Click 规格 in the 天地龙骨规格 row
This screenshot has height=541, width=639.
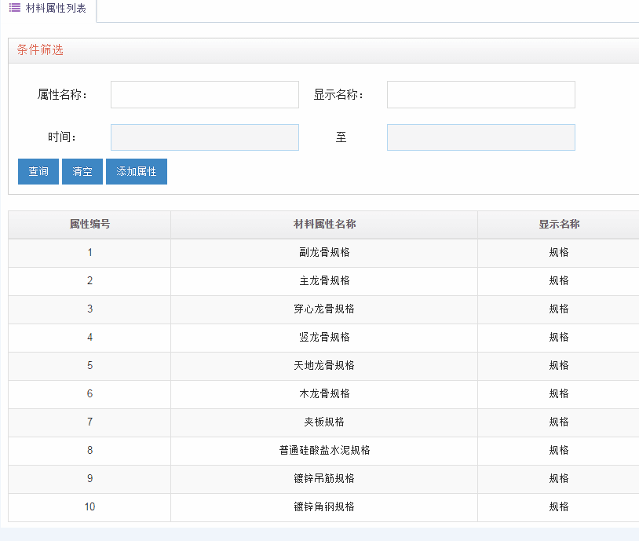pos(559,366)
